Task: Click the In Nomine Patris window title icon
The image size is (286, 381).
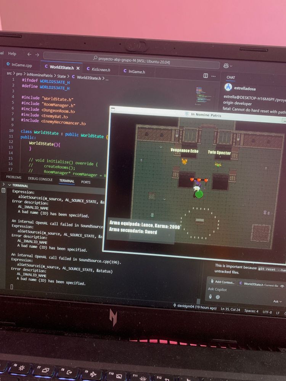Action: click(187, 114)
